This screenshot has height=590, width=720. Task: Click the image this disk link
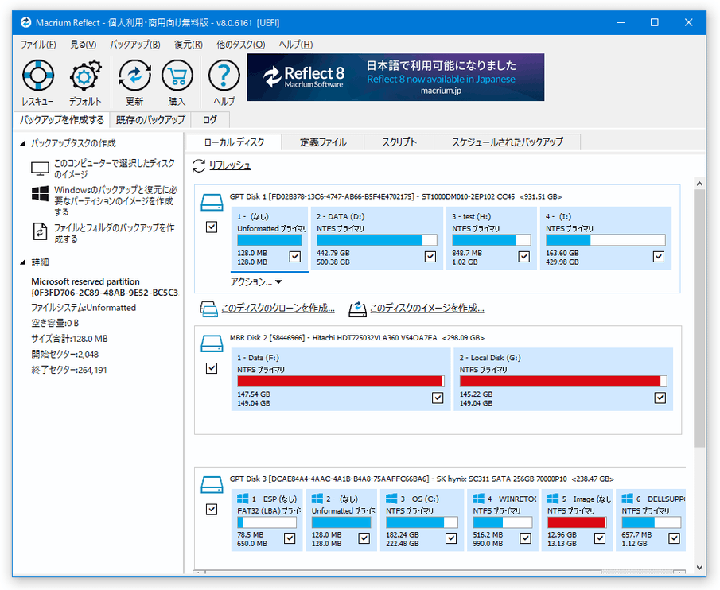pyautogui.click(x=427, y=308)
